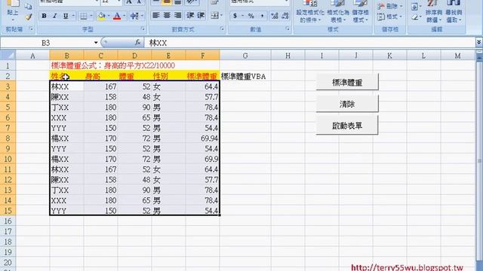
Task: Open Conditional Formatting (設定格式化的條件)
Action: tap(310, 11)
